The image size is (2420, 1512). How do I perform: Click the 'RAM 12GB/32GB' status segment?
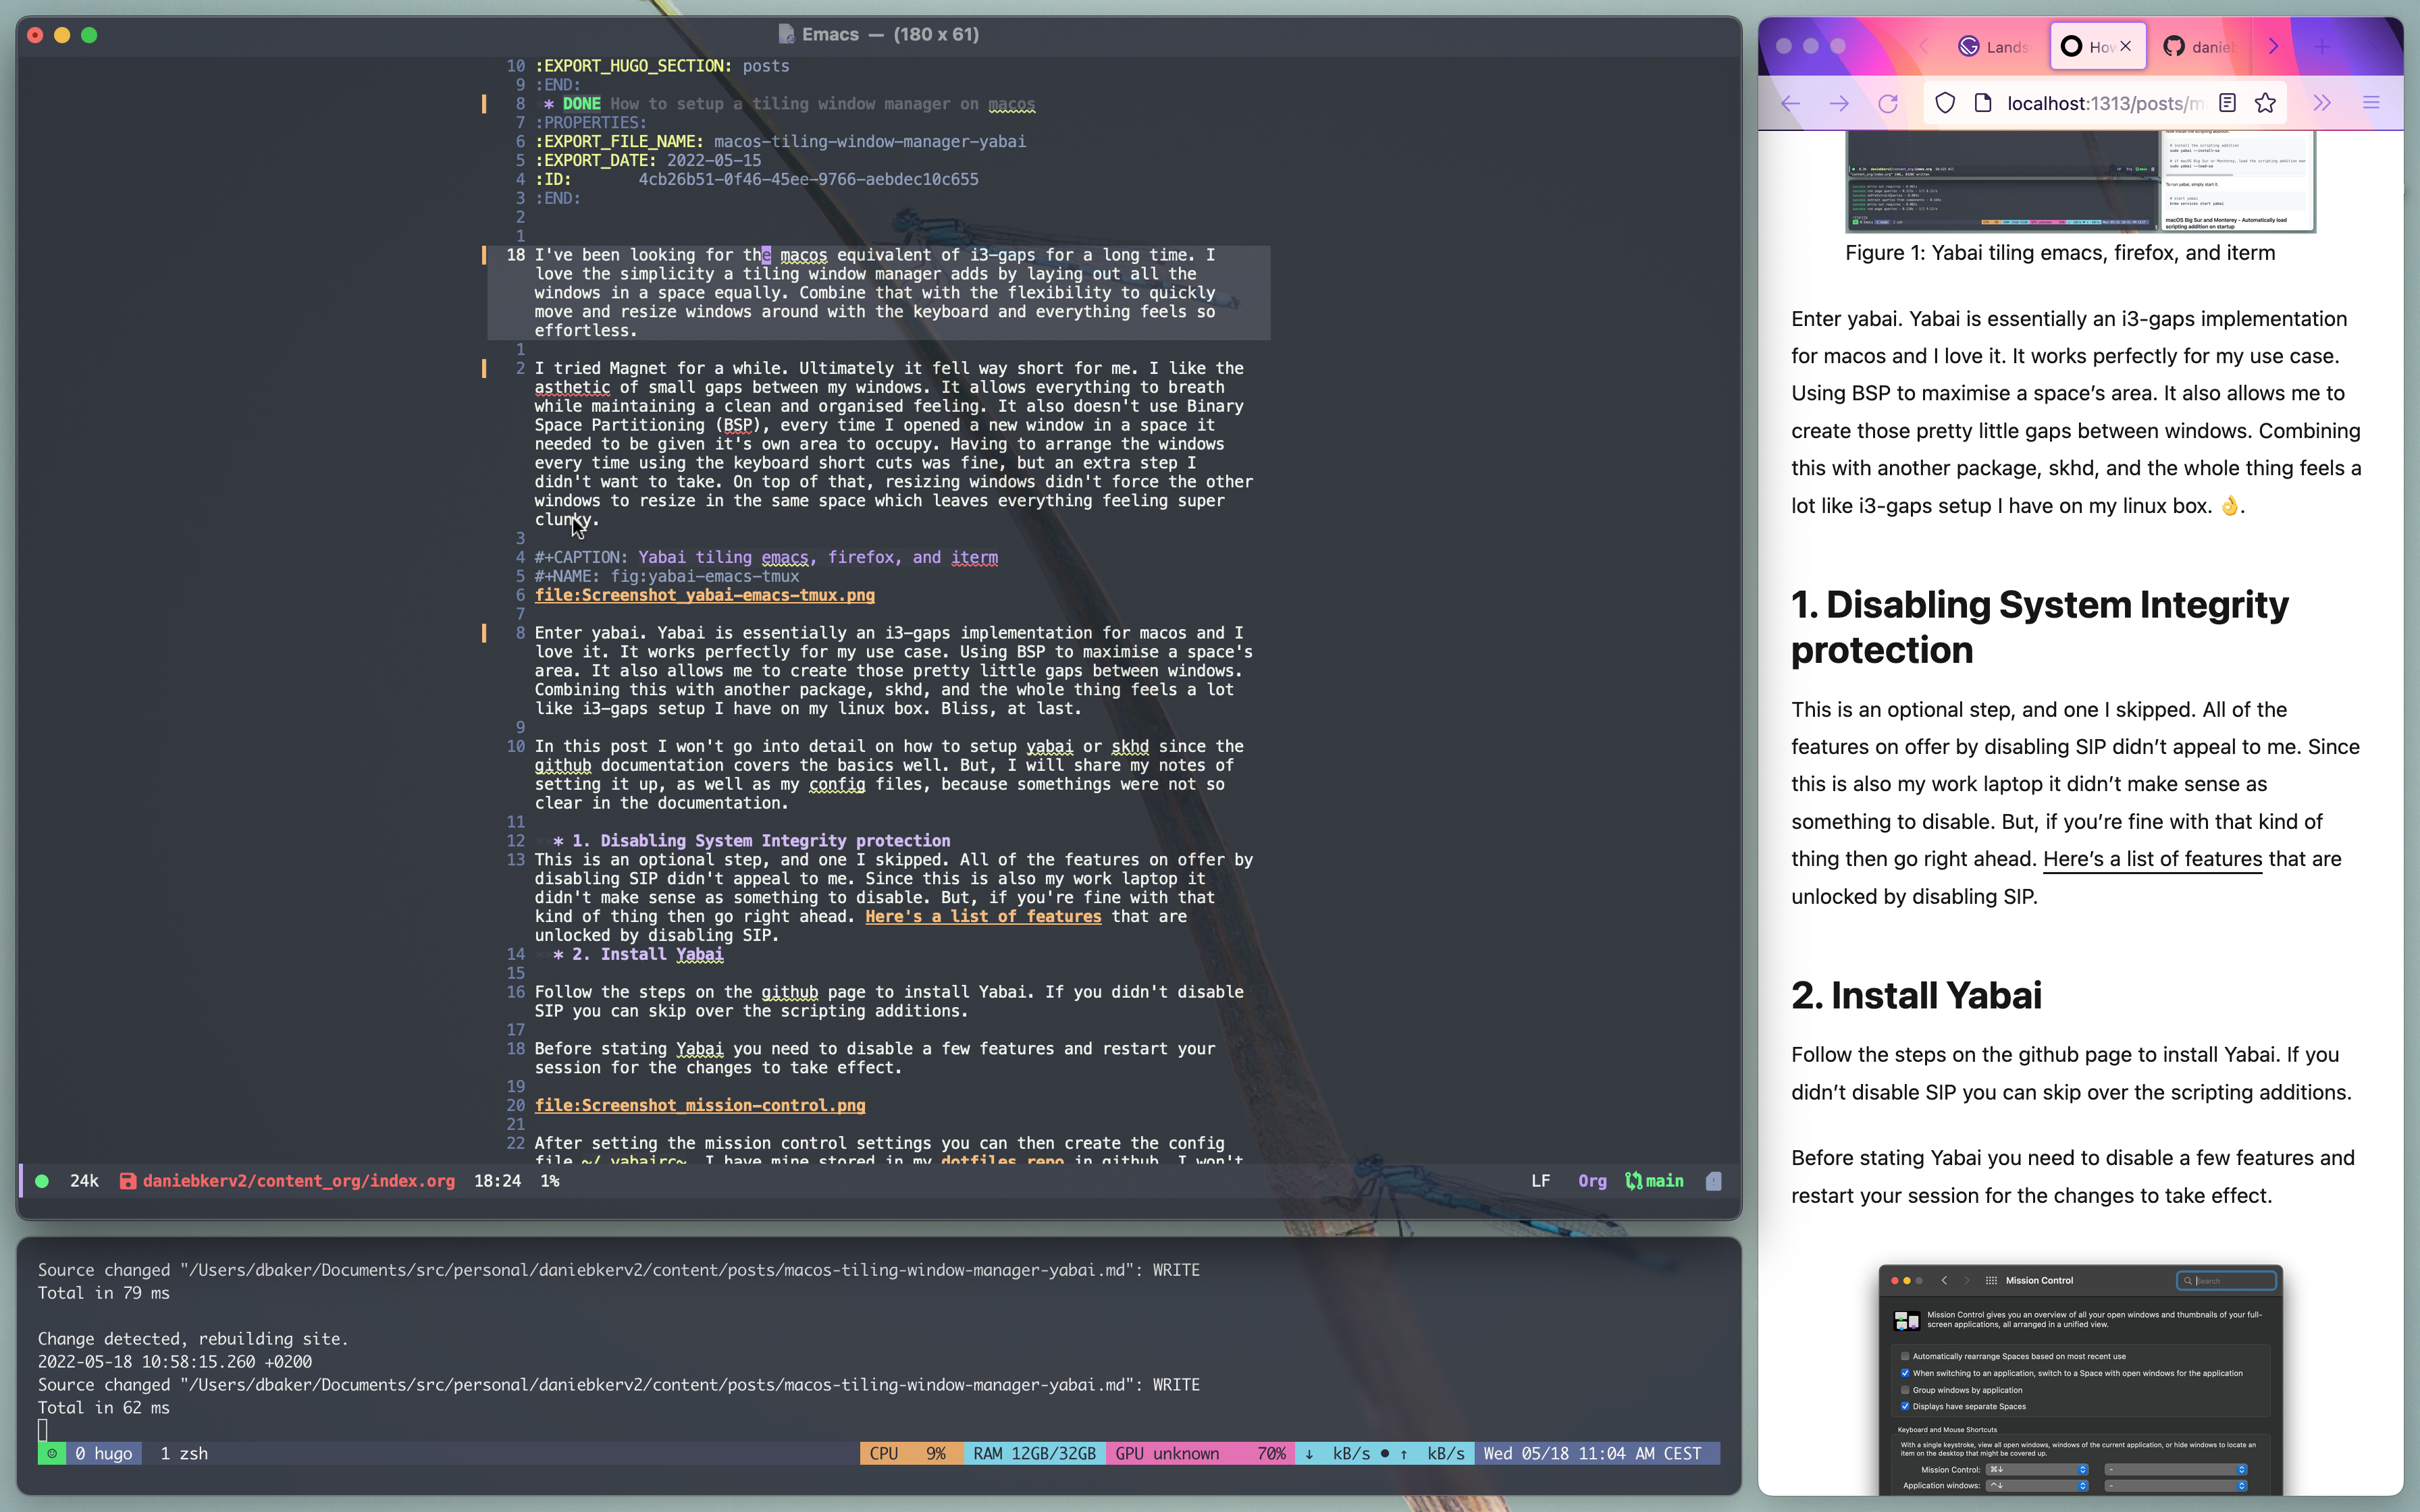[1034, 1453]
